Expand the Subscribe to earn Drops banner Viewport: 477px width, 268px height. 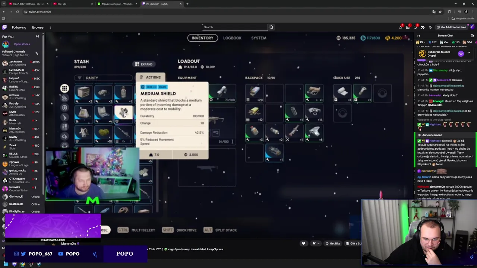(x=469, y=53)
